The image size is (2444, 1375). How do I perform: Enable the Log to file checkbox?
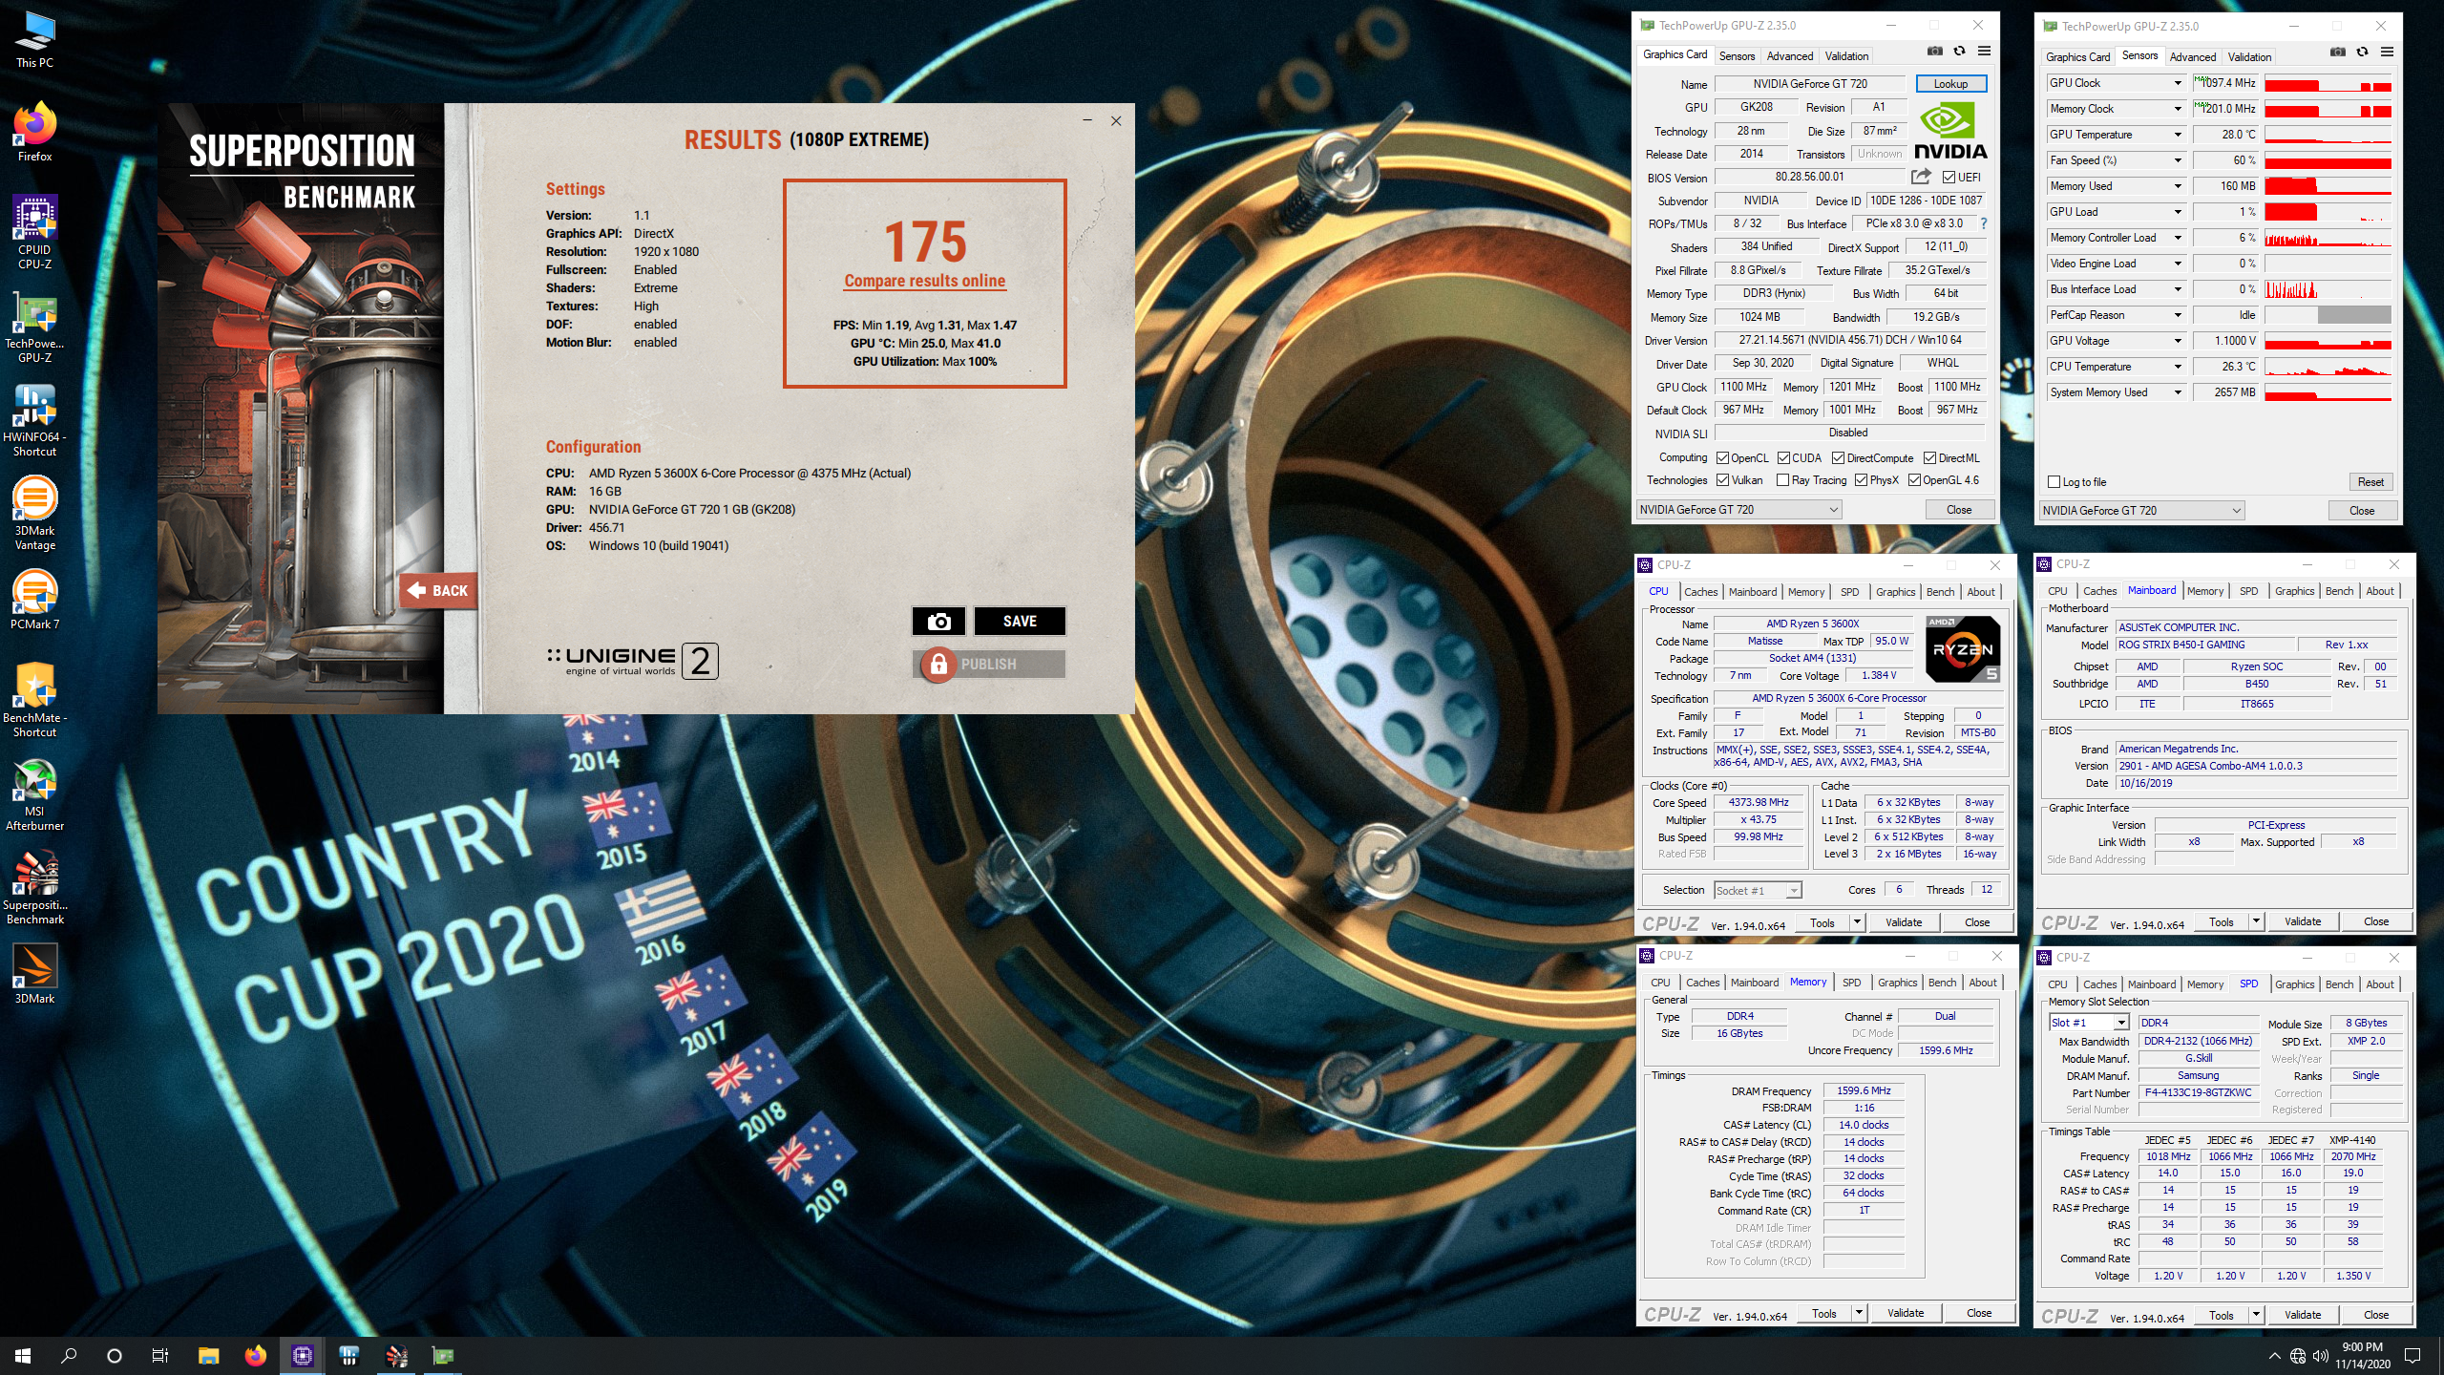click(2054, 482)
